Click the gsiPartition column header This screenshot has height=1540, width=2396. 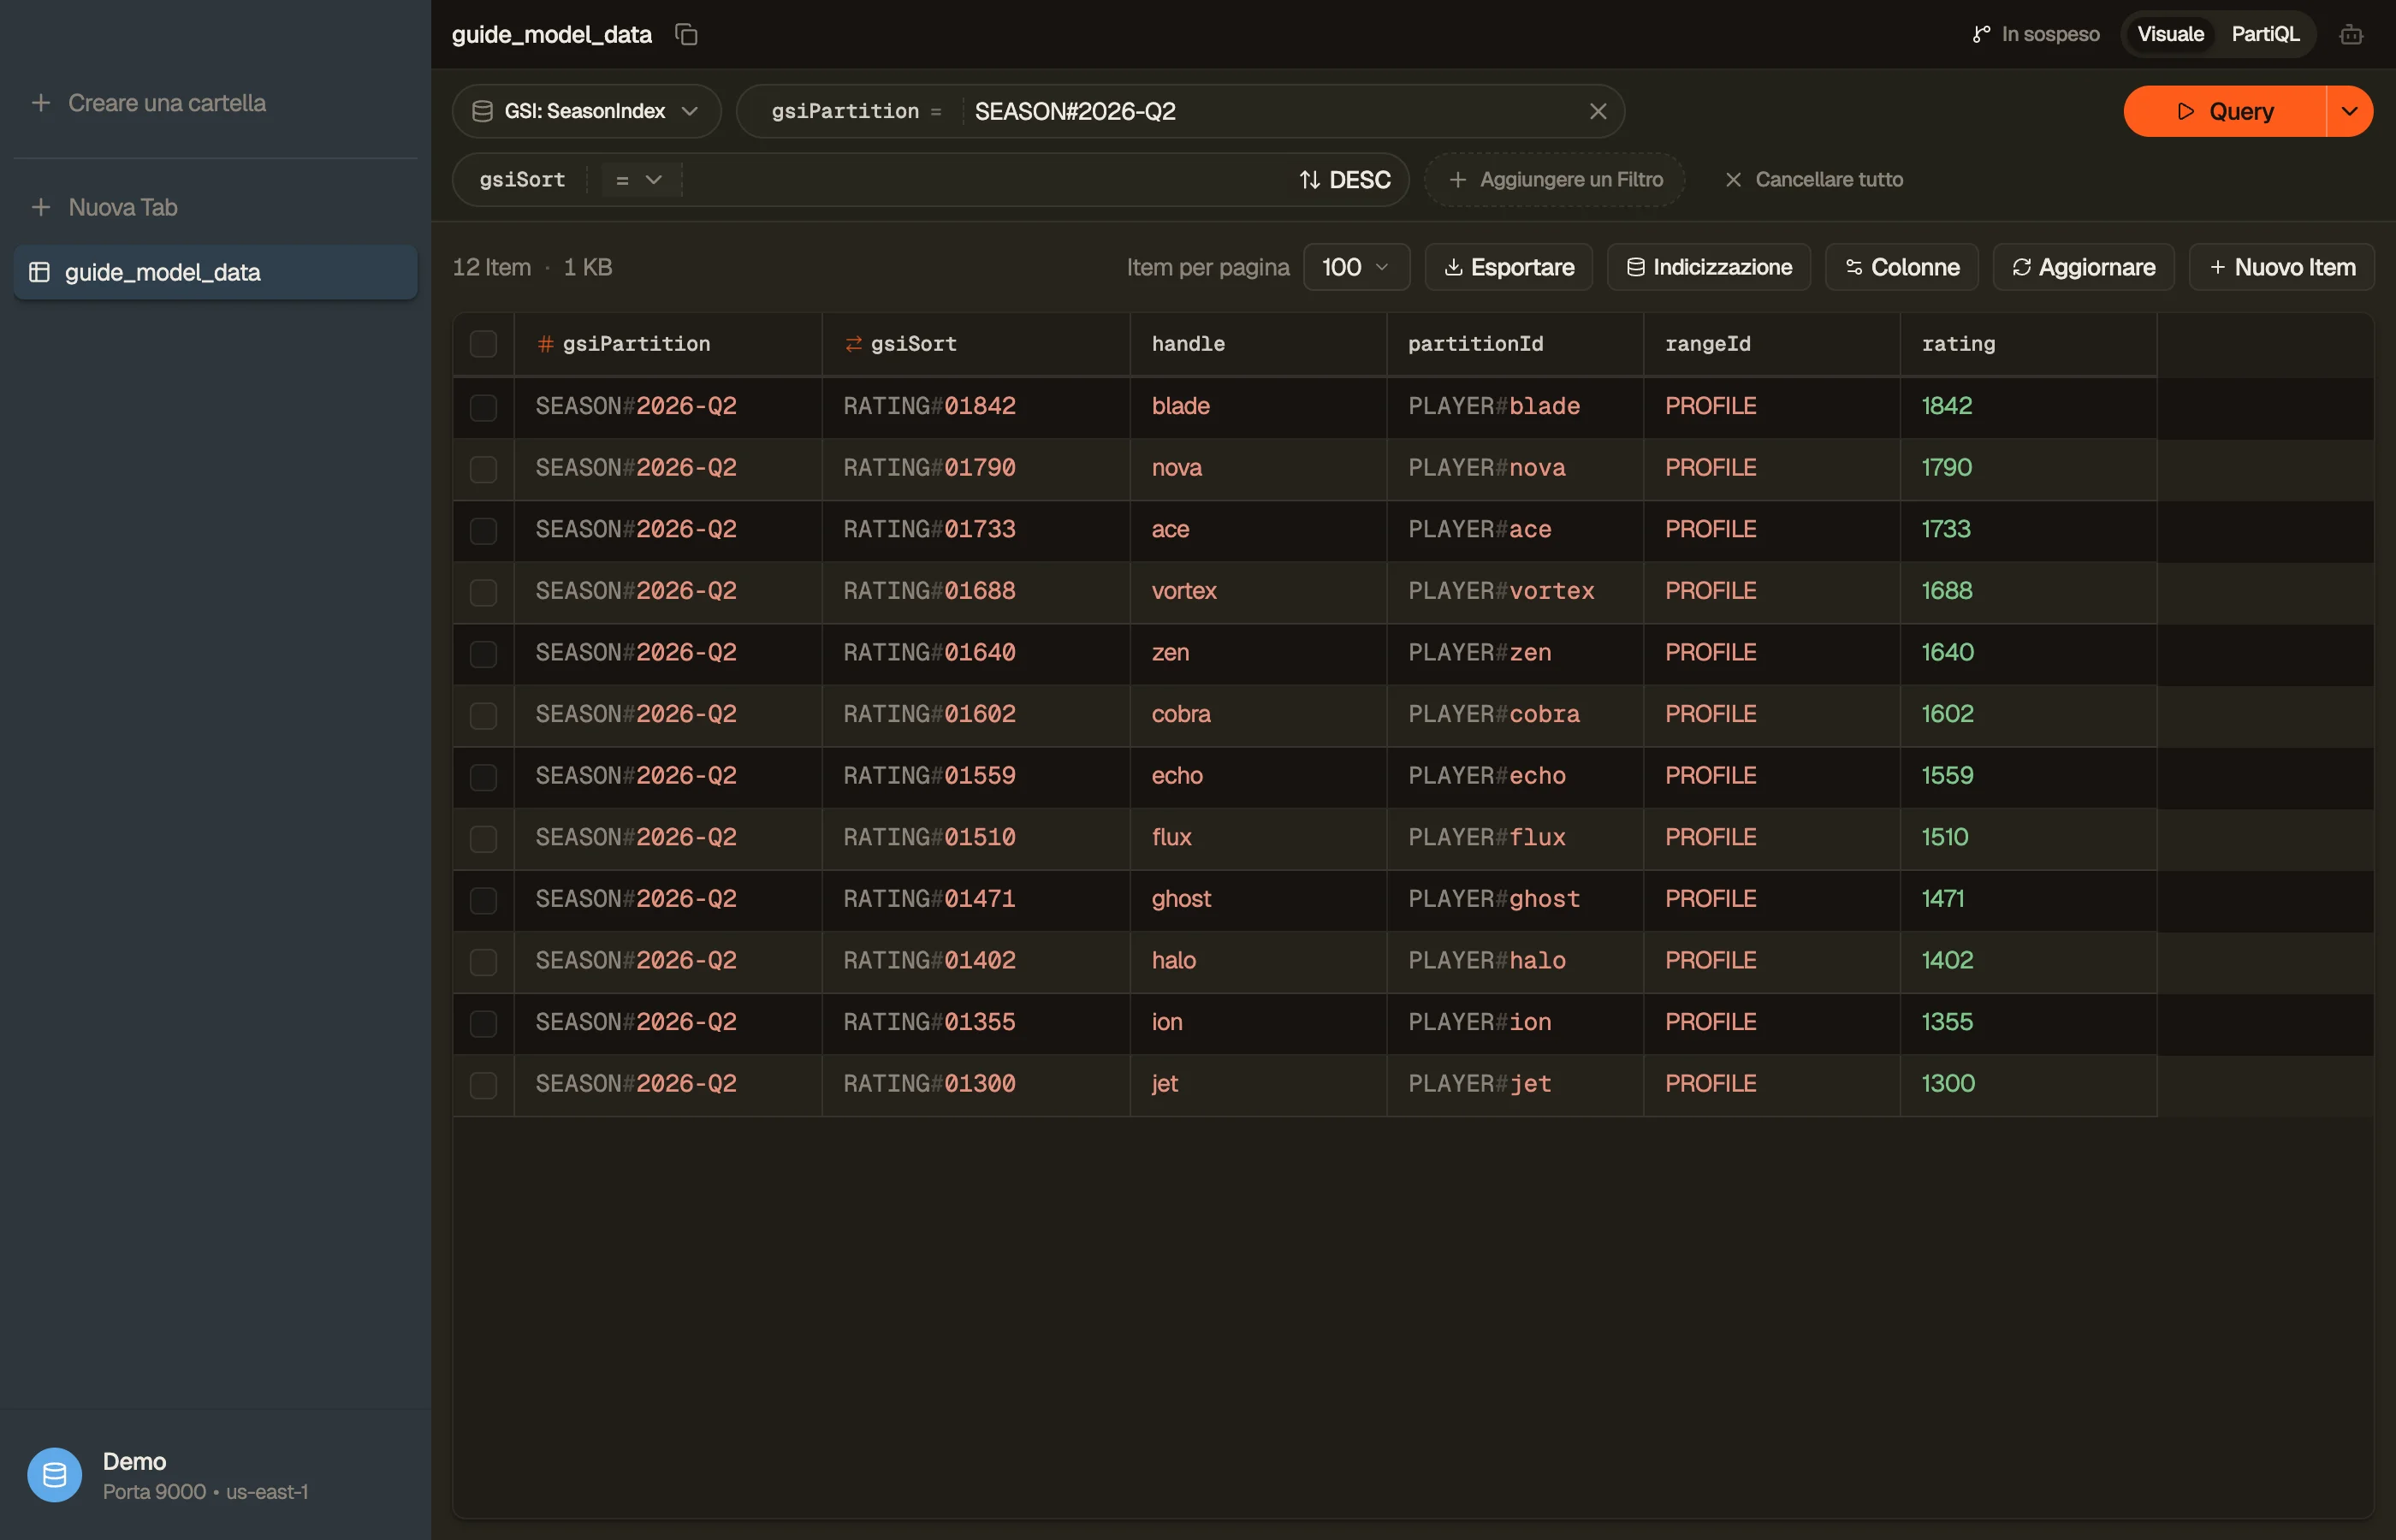tap(668, 344)
